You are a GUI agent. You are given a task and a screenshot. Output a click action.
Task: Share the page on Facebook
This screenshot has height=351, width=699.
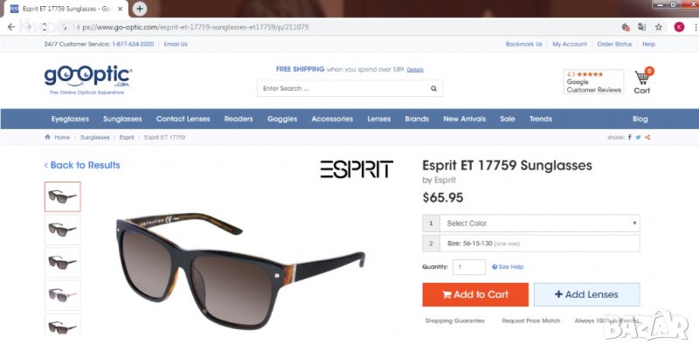click(630, 137)
